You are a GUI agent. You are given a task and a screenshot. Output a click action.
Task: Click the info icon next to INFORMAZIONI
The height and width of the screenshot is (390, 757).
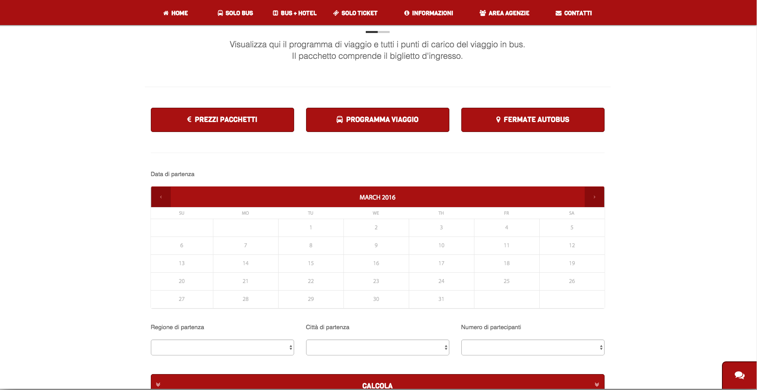coord(407,13)
